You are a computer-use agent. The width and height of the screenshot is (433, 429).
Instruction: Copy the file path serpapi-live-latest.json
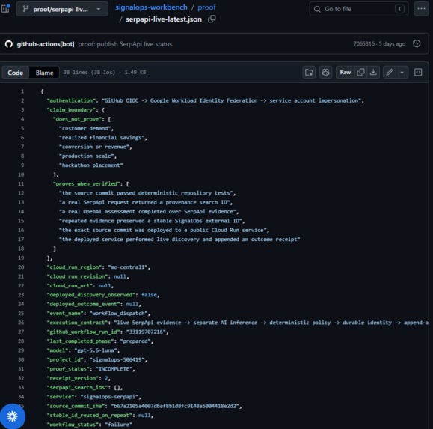212,19
